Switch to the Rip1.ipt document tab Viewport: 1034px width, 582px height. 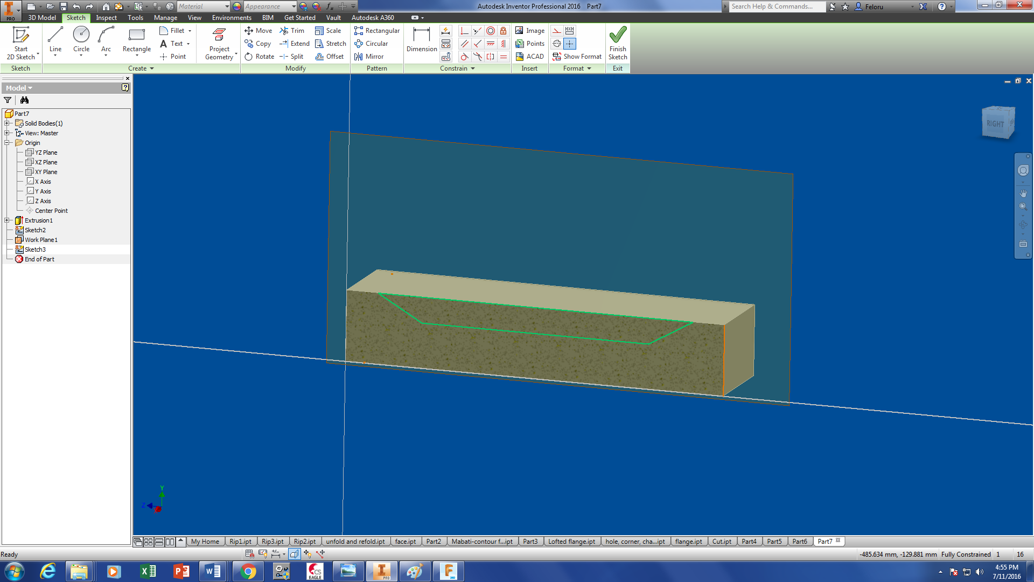click(x=240, y=542)
